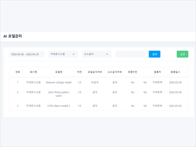Click the chevron arrow on 소스공개 dropdown
The image size is (196, 147).
tap(107, 54)
